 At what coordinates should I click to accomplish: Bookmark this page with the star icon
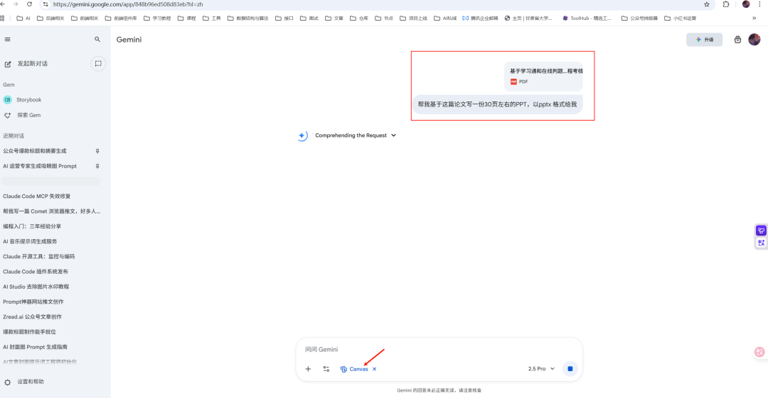coord(707,4)
